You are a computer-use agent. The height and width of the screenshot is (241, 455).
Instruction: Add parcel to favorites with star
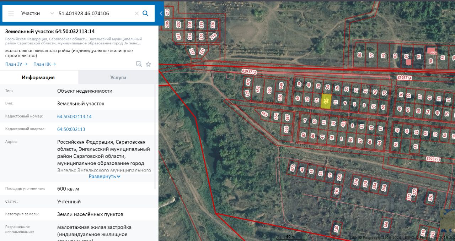point(148,64)
